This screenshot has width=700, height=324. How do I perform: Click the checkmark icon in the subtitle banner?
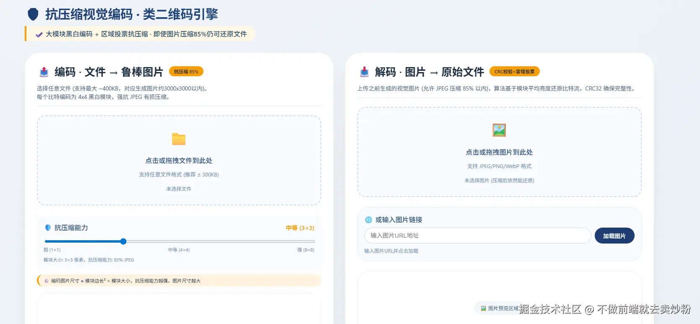39,34
